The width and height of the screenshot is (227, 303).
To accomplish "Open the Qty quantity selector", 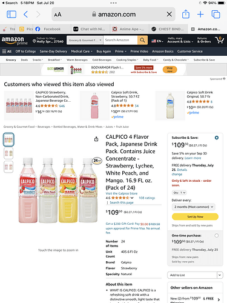I will pos(179,193).
